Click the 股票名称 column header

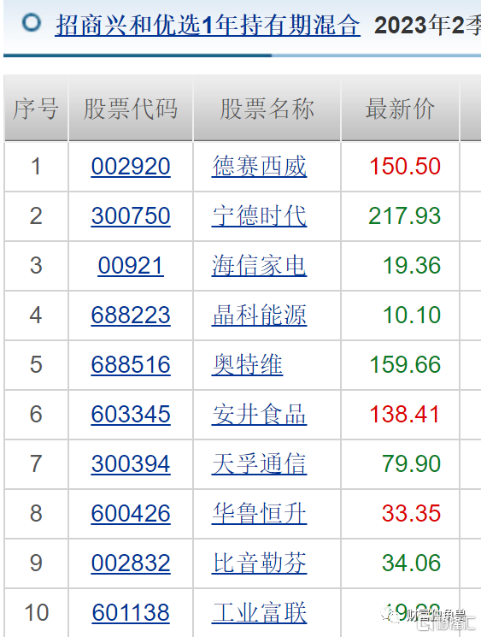(x=267, y=109)
